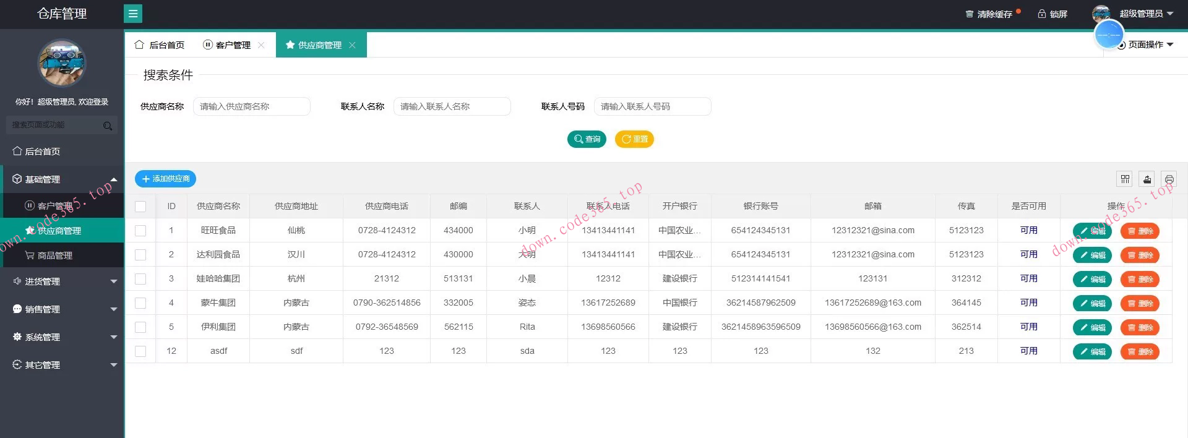The width and height of the screenshot is (1188, 438).
Task: Click the ID column header
Action: click(171, 207)
